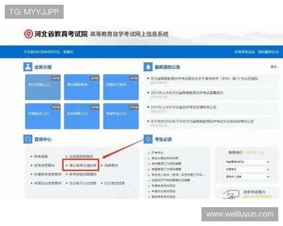283x226 pixels.
Task: Open the 申请毕业入口 tile
Action: click(121, 116)
